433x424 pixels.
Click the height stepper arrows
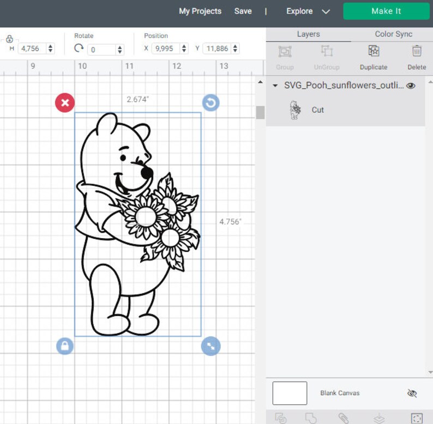(x=50, y=49)
